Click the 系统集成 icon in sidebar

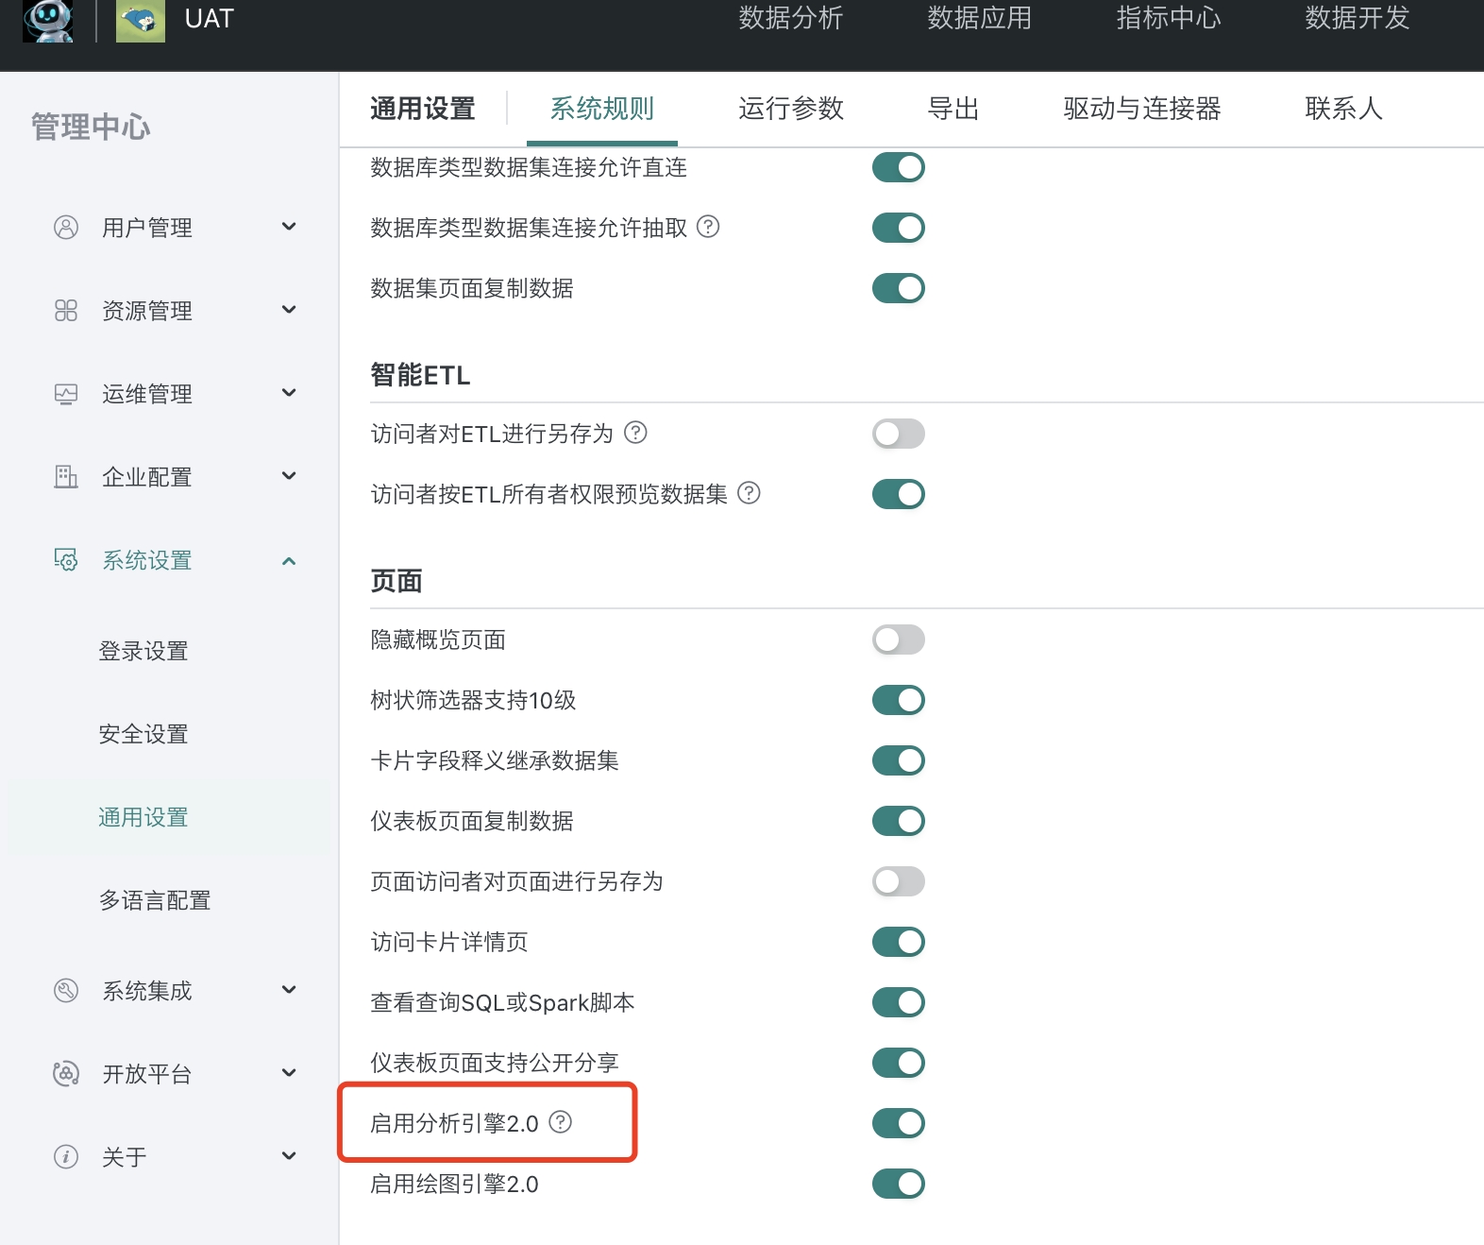[x=66, y=991]
